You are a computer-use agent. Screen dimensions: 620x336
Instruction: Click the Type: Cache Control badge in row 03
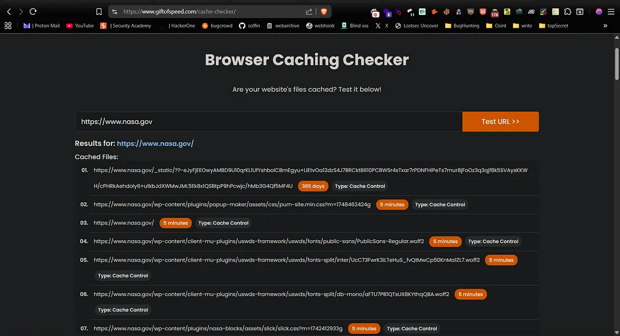coord(223,223)
